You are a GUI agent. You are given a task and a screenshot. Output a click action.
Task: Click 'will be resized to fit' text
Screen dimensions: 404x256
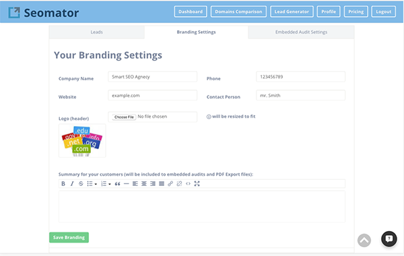tap(234, 117)
